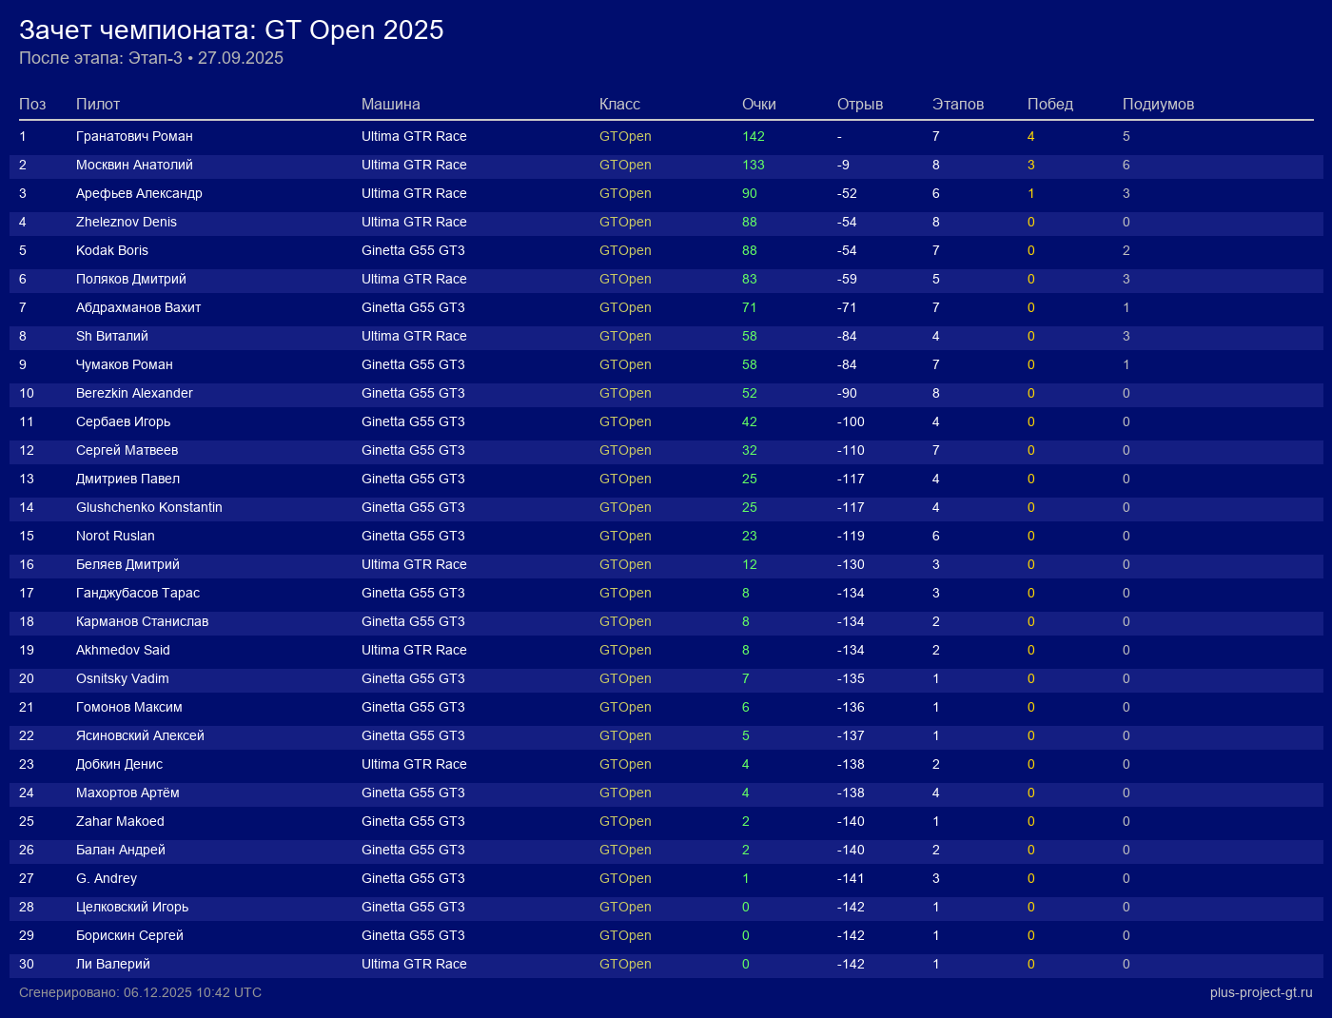This screenshot has width=1332, height=1018.
Task: Click the Этапов column header
Action: [957, 105]
